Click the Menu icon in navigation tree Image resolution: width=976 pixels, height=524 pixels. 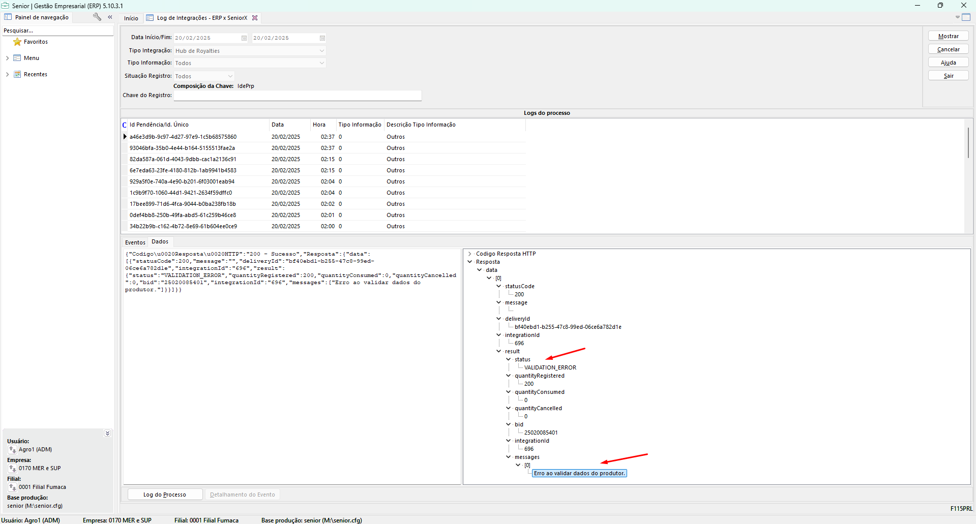pyautogui.click(x=17, y=58)
